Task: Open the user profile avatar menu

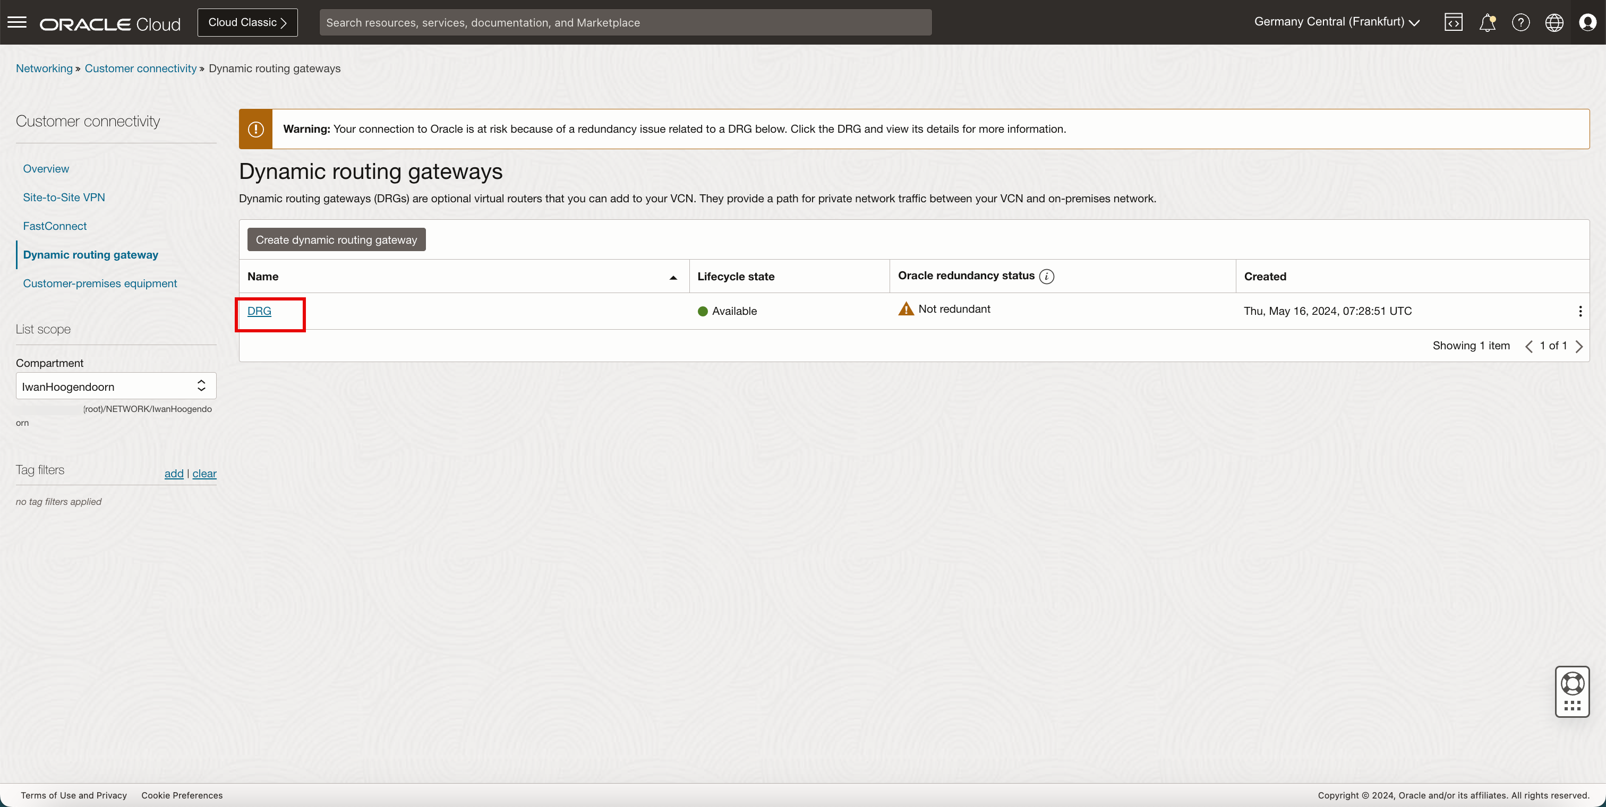Action: [1587, 22]
